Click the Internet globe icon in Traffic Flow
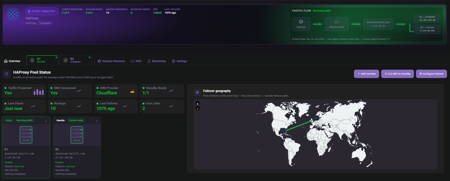 [x=301, y=22]
